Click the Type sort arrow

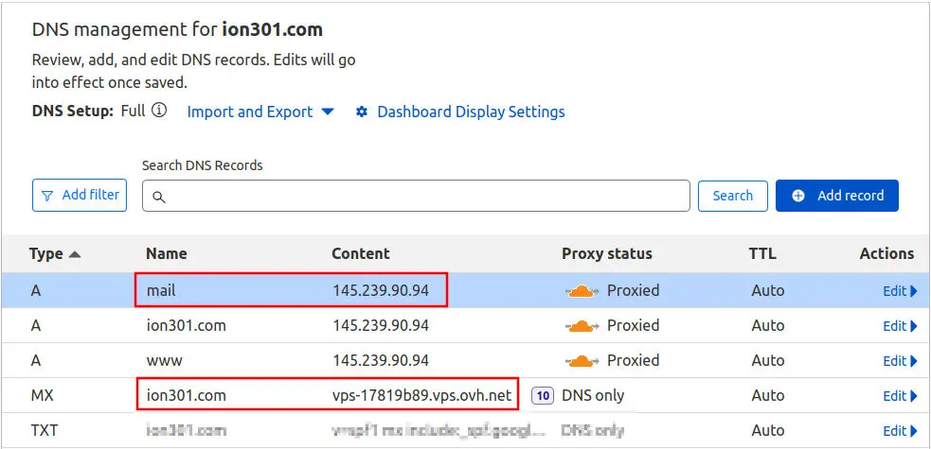tap(74, 254)
